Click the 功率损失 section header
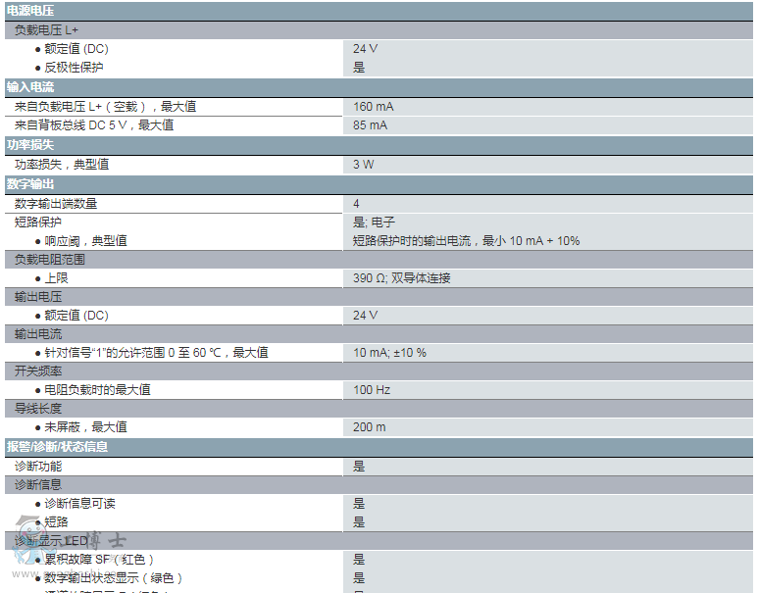This screenshot has height=593, width=758. point(30,145)
